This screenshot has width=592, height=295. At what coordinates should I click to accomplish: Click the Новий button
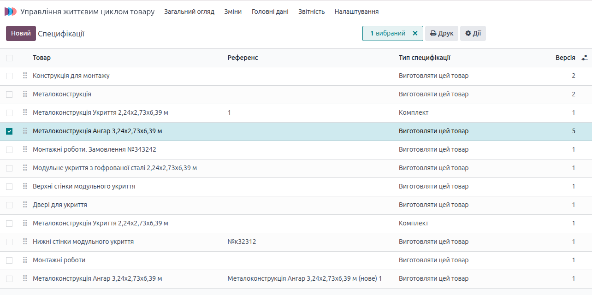tap(21, 33)
